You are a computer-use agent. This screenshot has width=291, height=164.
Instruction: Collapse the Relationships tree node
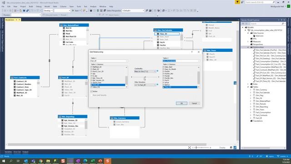[x=248, y=47]
